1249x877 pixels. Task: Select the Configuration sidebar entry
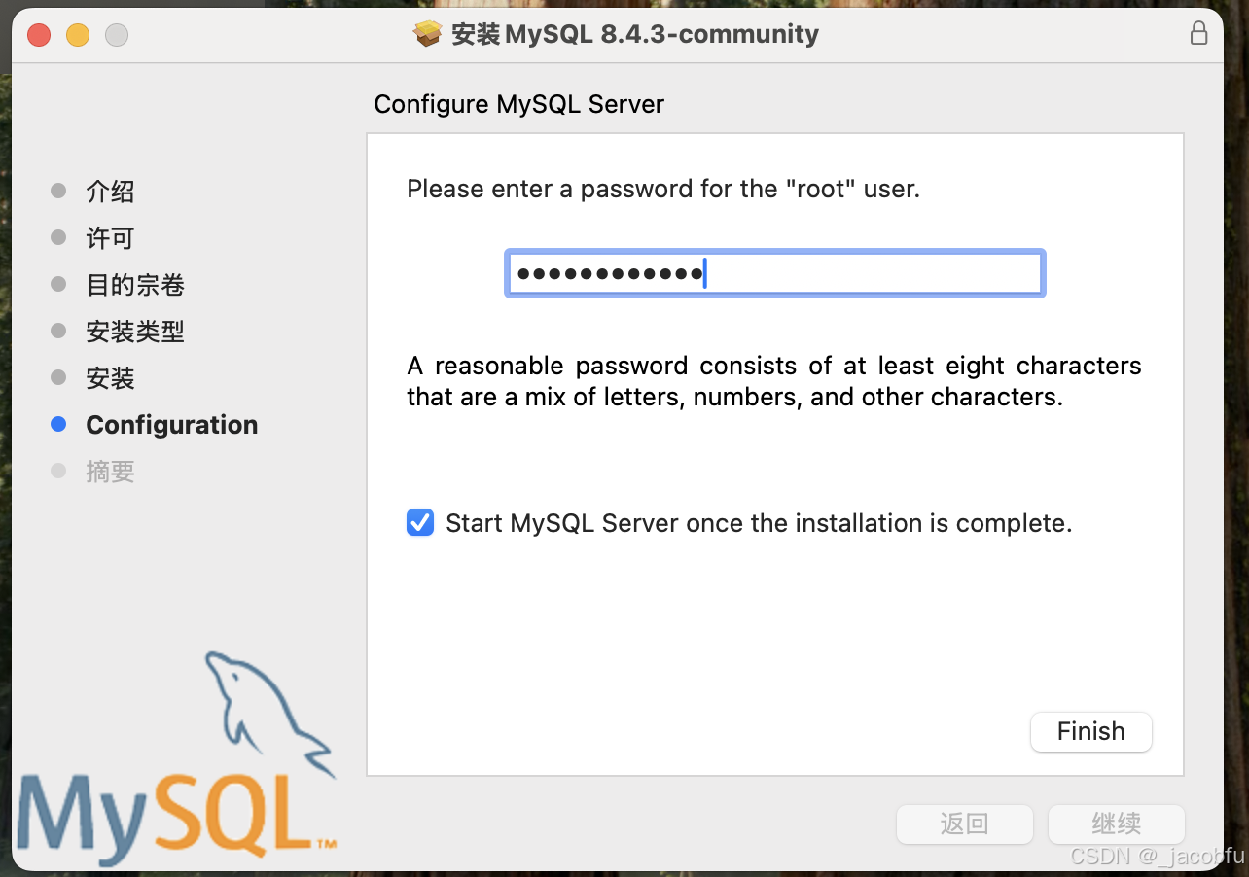[x=171, y=424]
